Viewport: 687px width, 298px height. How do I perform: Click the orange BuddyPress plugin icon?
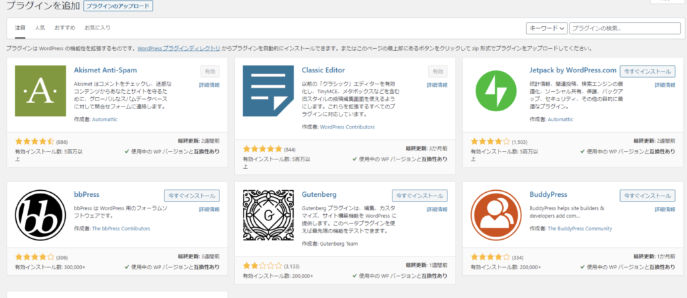coord(496,215)
